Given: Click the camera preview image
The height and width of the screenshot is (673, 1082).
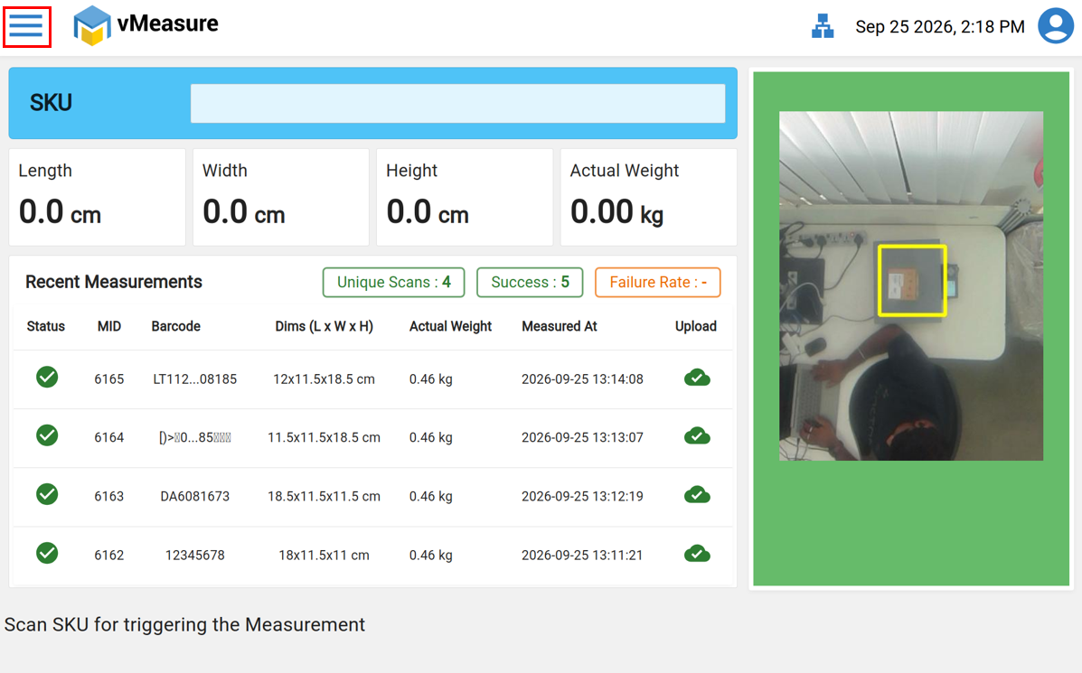Looking at the screenshot, I should click(x=911, y=285).
